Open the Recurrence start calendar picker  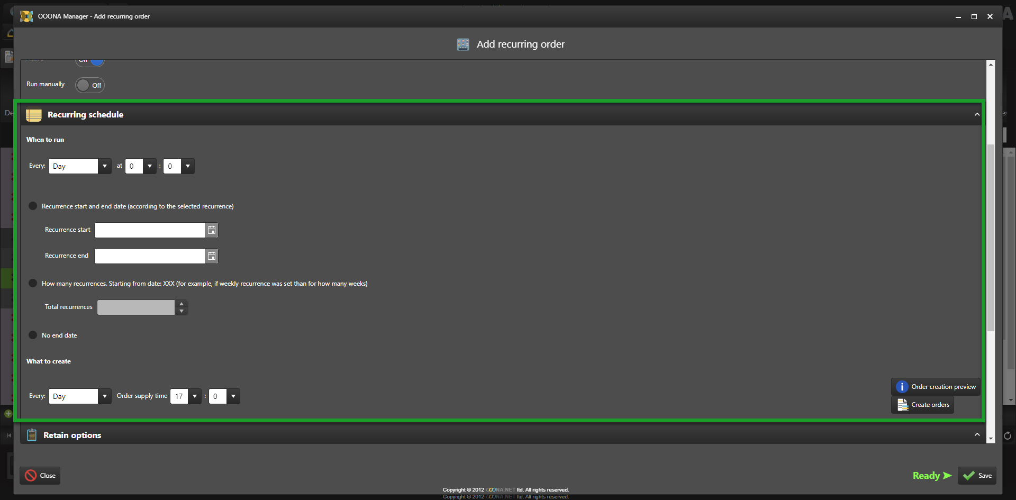212,230
